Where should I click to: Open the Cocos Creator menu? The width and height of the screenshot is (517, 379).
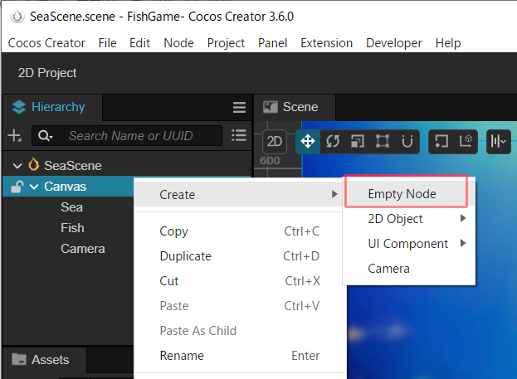tap(46, 43)
